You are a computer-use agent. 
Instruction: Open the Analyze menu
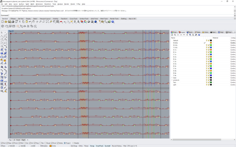point(60,4)
